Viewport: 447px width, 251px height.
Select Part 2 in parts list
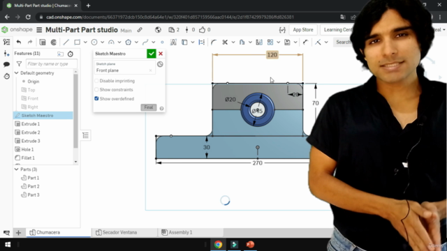click(x=34, y=186)
